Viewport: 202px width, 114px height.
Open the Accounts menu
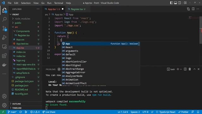pos(4,96)
